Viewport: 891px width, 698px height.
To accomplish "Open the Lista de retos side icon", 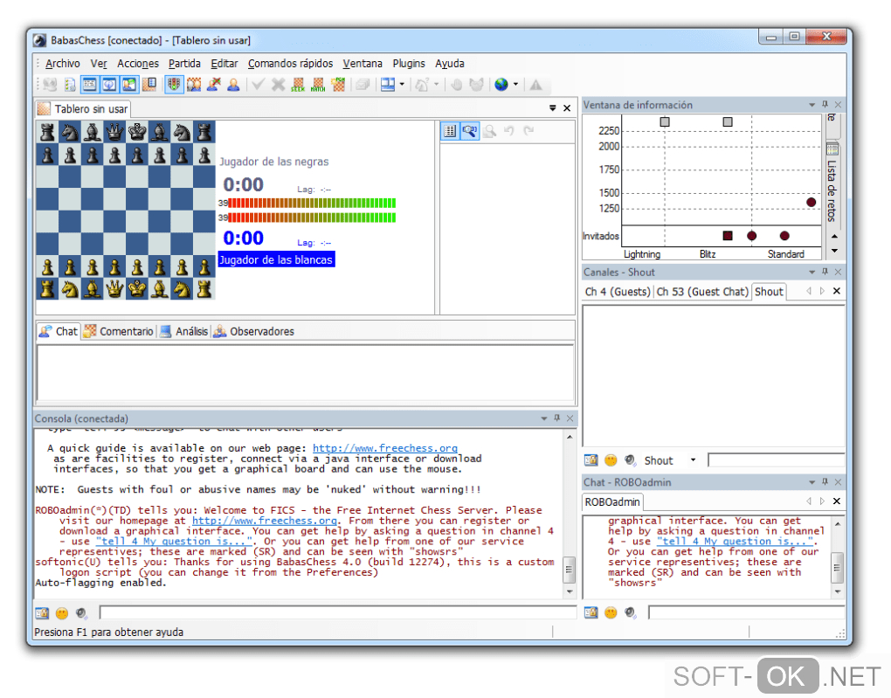I will coord(832,149).
